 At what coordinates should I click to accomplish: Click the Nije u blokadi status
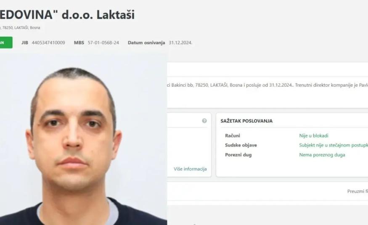tap(314, 135)
